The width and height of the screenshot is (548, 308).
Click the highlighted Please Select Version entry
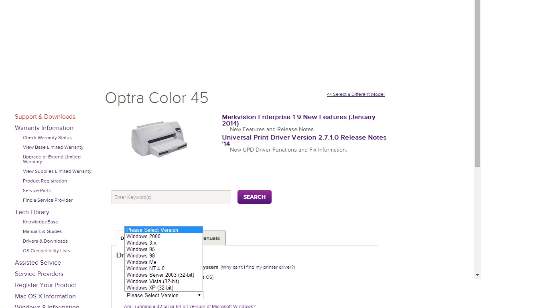click(164, 230)
